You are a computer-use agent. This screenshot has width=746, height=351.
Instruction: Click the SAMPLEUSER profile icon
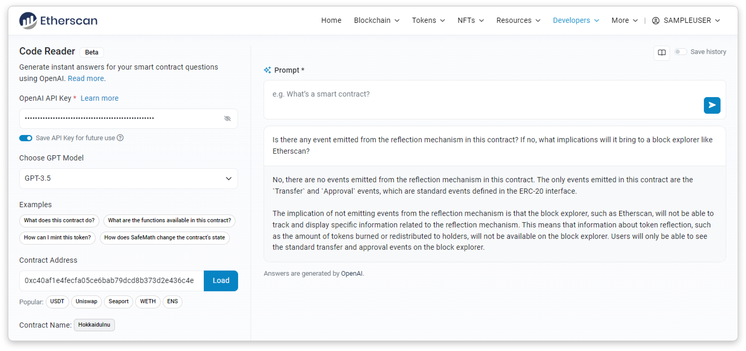[x=655, y=21]
